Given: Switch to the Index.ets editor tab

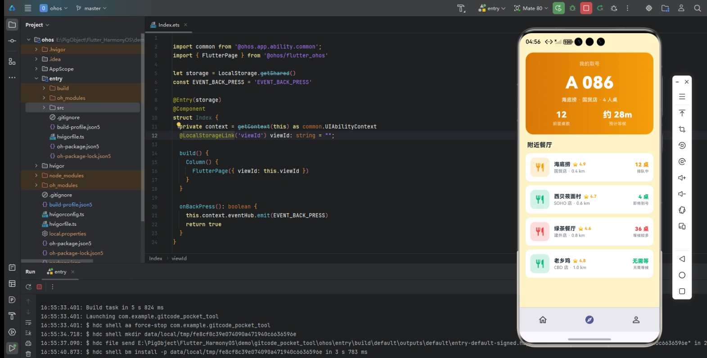Looking at the screenshot, I should coord(169,25).
